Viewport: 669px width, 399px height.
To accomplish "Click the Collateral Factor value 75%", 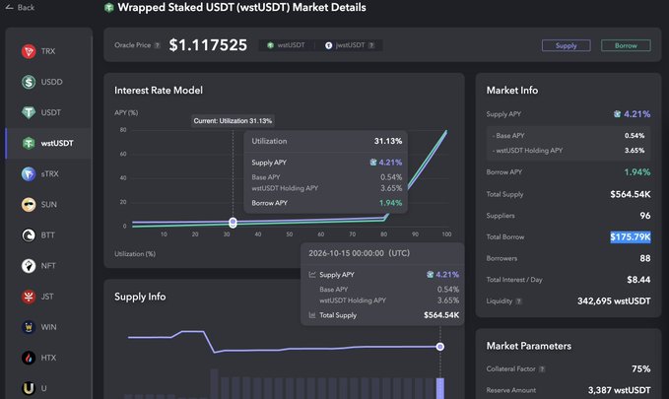I will [640, 368].
